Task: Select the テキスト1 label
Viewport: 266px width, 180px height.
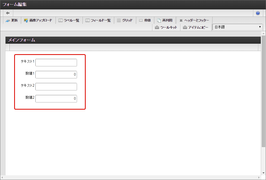Action: (28, 61)
